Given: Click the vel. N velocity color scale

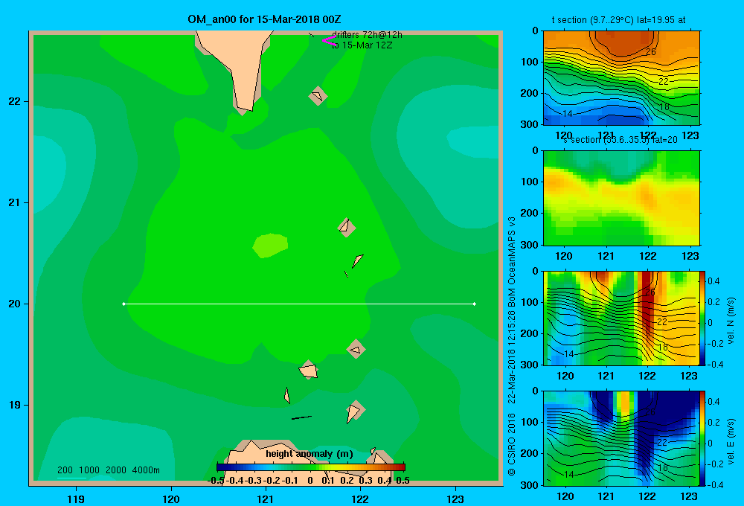Looking at the screenshot, I should tap(702, 318).
